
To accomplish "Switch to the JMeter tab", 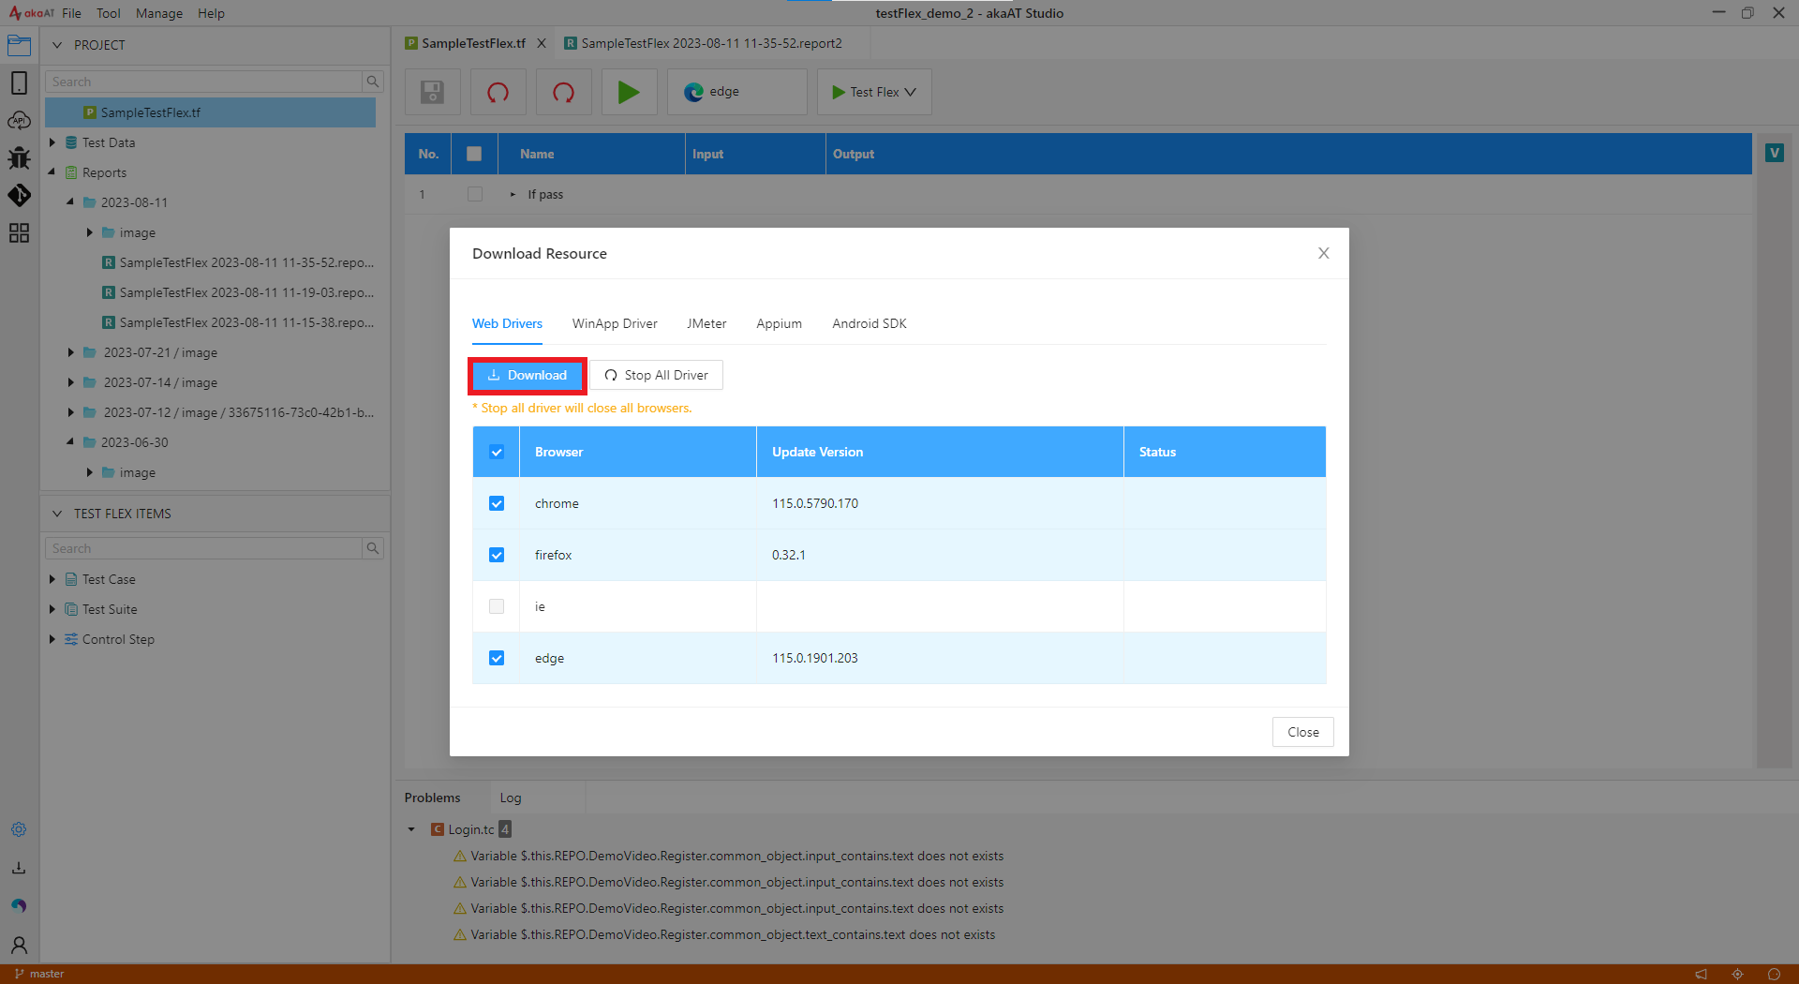I will point(706,323).
